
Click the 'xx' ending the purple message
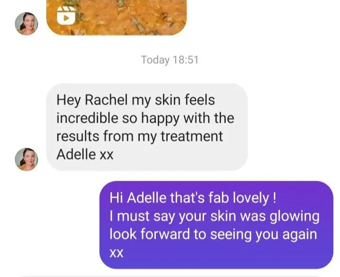pos(117,253)
